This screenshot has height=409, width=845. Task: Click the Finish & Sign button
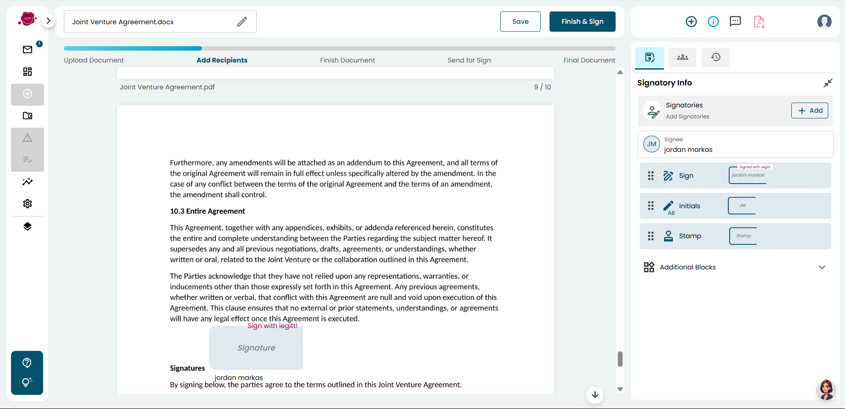pyautogui.click(x=582, y=22)
